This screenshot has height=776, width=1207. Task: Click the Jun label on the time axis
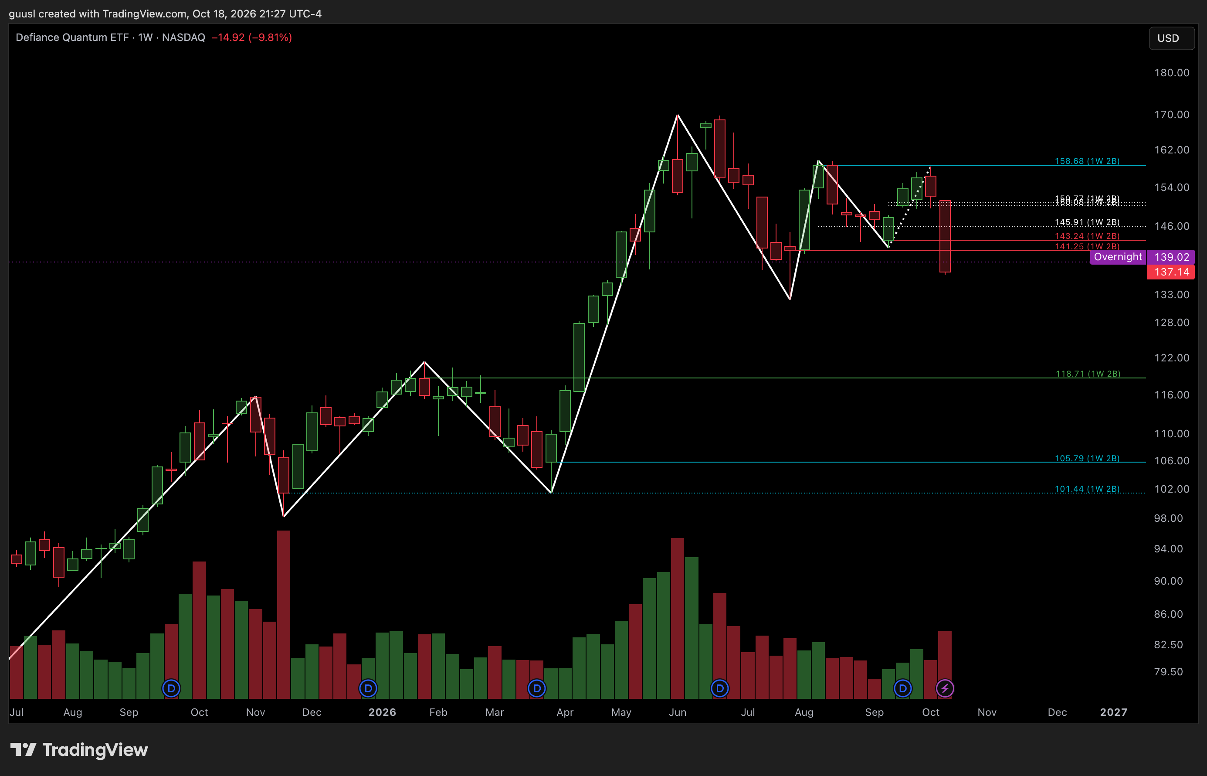677,712
